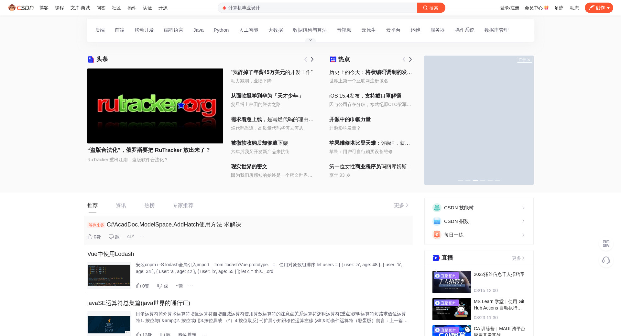Close the advertisement banner
This screenshot has width=621, height=336.
tap(528, 60)
